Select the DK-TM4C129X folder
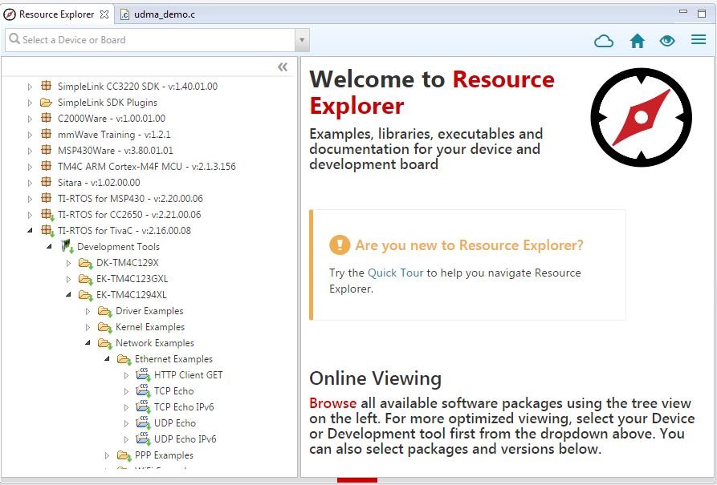 [127, 263]
